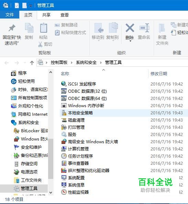Click Paste shortcut (粘贴快捷方式)
Screen dimensions: 188x204
[x=70, y=33]
